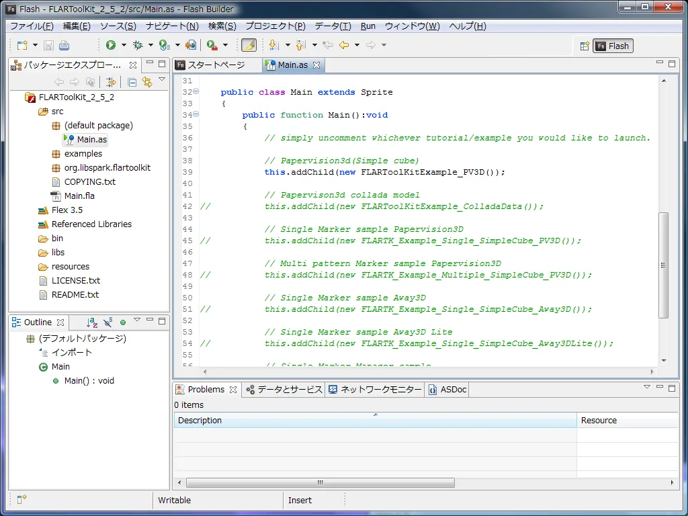Click the Previous Annotation icon
688x516 pixels.
(x=300, y=45)
